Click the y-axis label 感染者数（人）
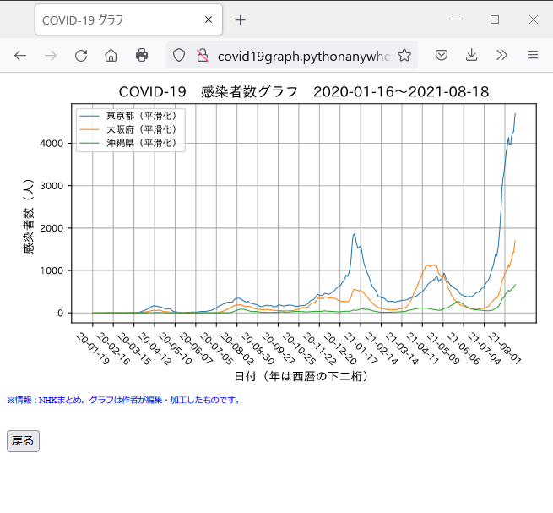Image resolution: width=553 pixels, height=513 pixels. coord(28,216)
